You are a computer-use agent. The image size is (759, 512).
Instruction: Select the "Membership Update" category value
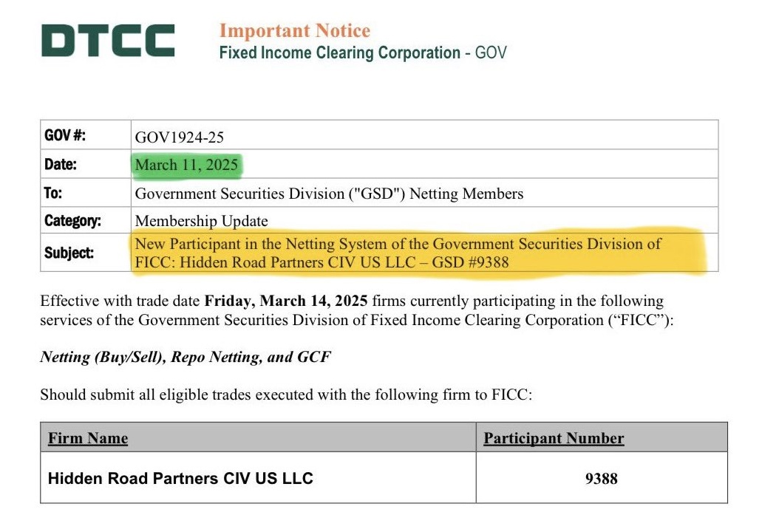(x=201, y=221)
